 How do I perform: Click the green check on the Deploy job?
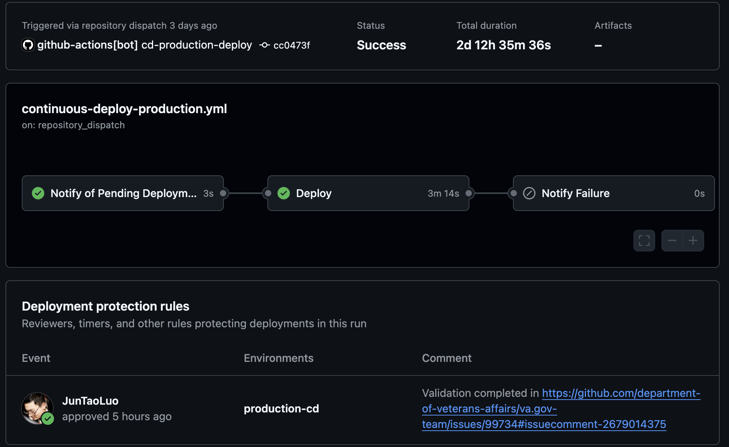point(284,193)
